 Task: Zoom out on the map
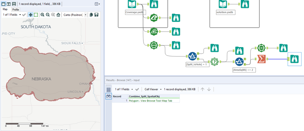(x=48, y=15)
